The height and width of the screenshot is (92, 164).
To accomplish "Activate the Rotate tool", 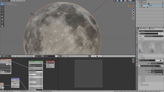I will point(2,13).
